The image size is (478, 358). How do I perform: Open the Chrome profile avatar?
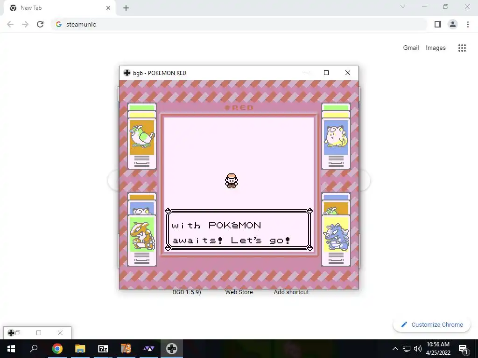(x=453, y=24)
